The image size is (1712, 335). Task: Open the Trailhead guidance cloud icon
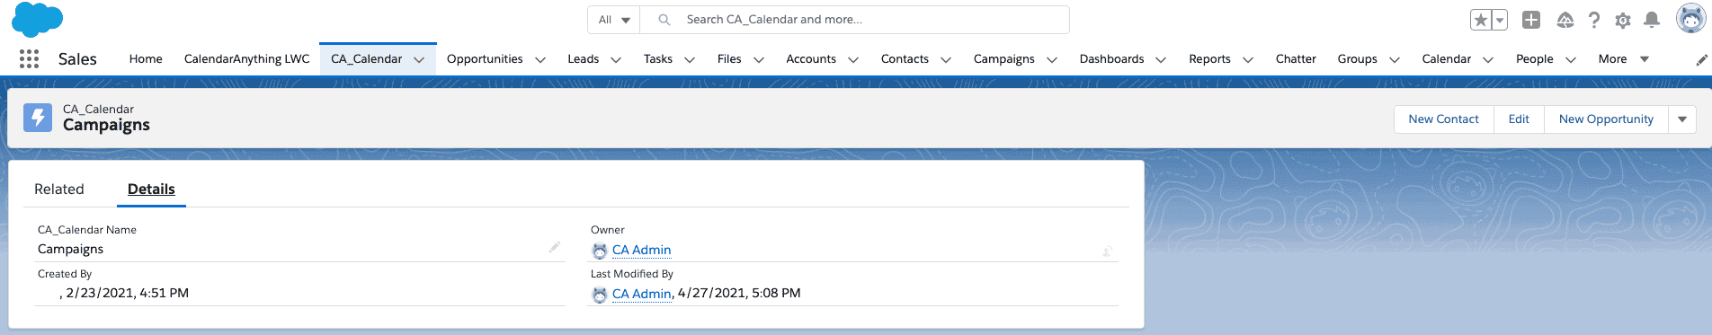pyautogui.click(x=1565, y=20)
